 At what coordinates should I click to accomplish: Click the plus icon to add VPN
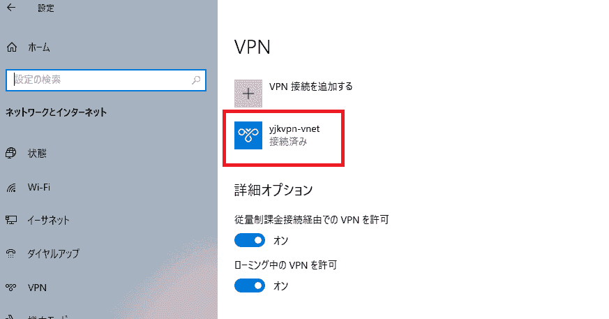248,94
